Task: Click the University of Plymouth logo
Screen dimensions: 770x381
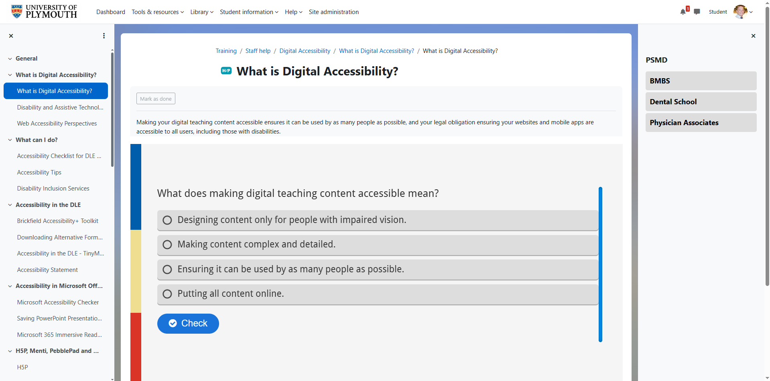Action: point(44,12)
